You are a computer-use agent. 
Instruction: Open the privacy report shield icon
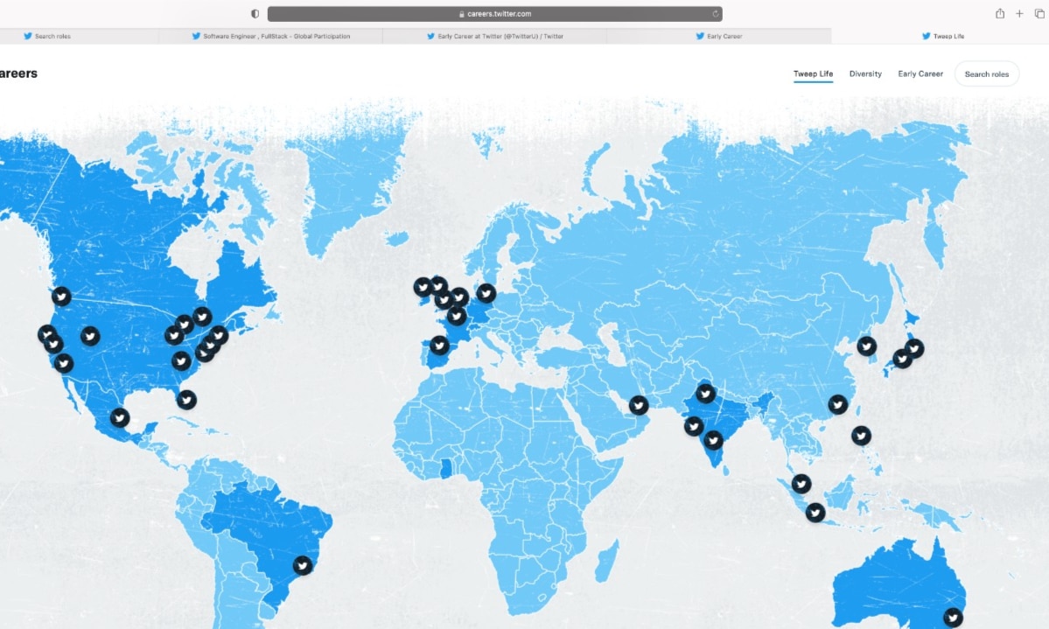click(255, 14)
